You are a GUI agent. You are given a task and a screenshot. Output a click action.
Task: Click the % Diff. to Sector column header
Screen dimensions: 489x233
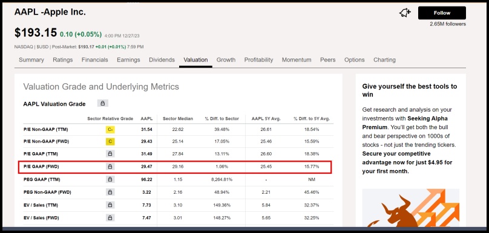point(222,118)
